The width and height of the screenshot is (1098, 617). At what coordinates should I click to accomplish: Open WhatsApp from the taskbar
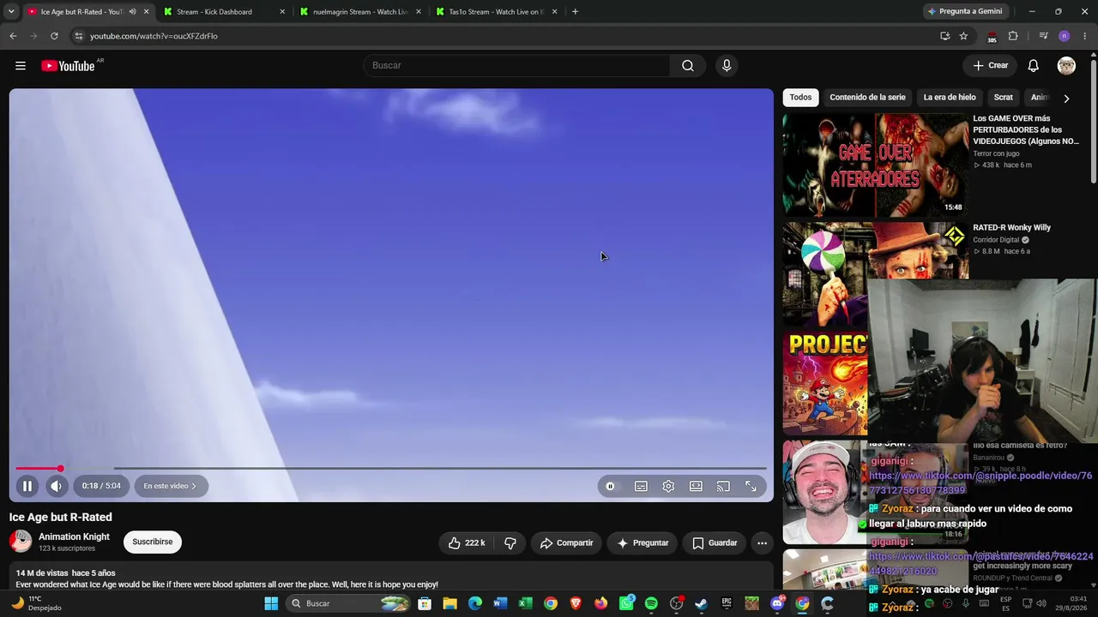point(626,603)
